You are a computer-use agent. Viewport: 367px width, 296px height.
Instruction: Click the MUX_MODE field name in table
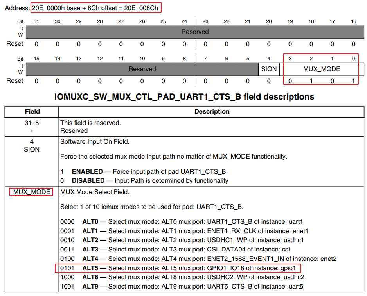31,192
